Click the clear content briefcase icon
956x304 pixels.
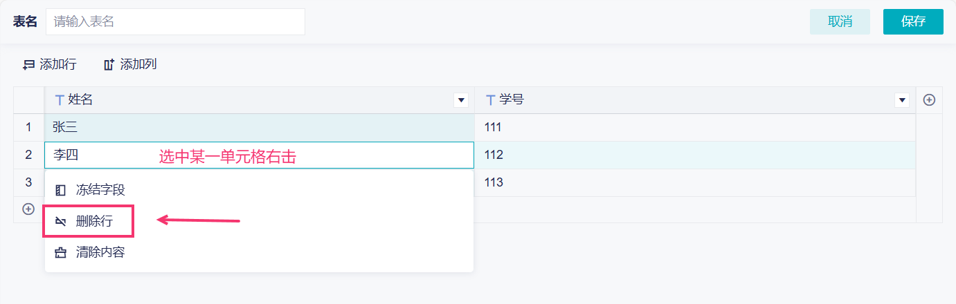click(61, 253)
